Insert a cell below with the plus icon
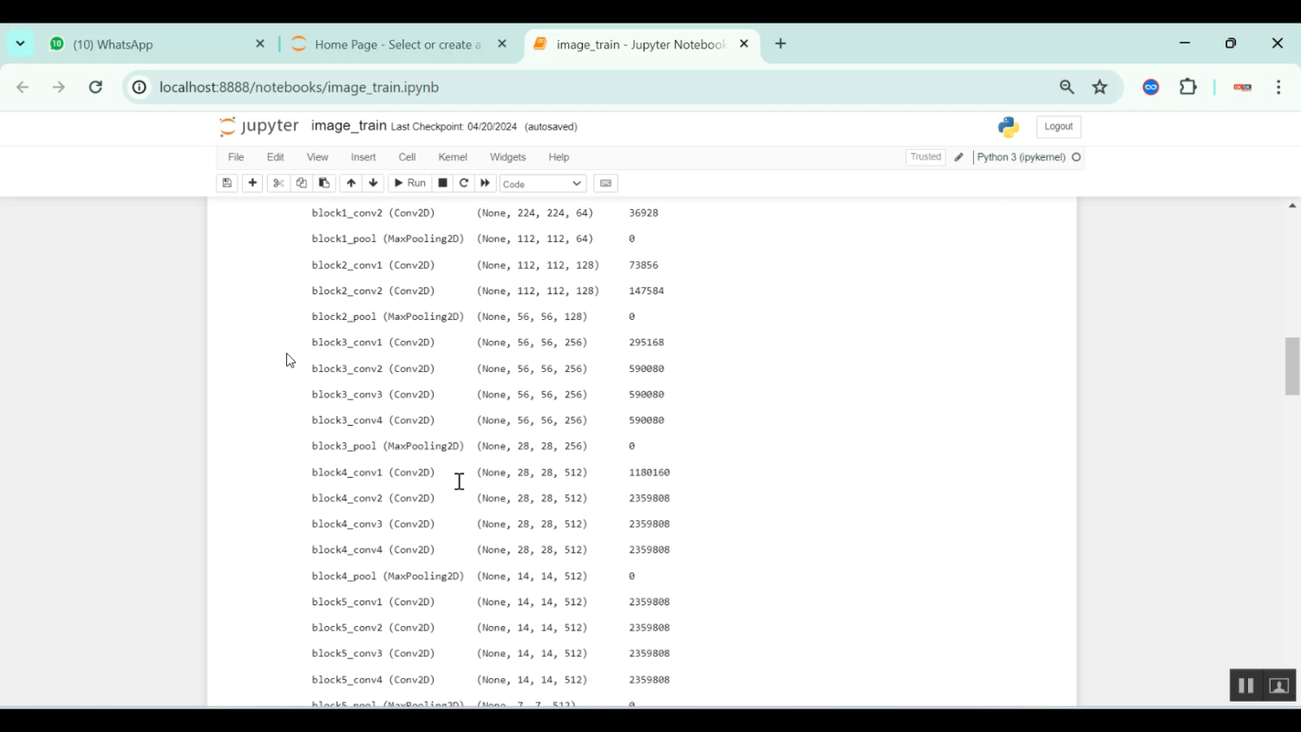The height and width of the screenshot is (732, 1301). point(252,183)
